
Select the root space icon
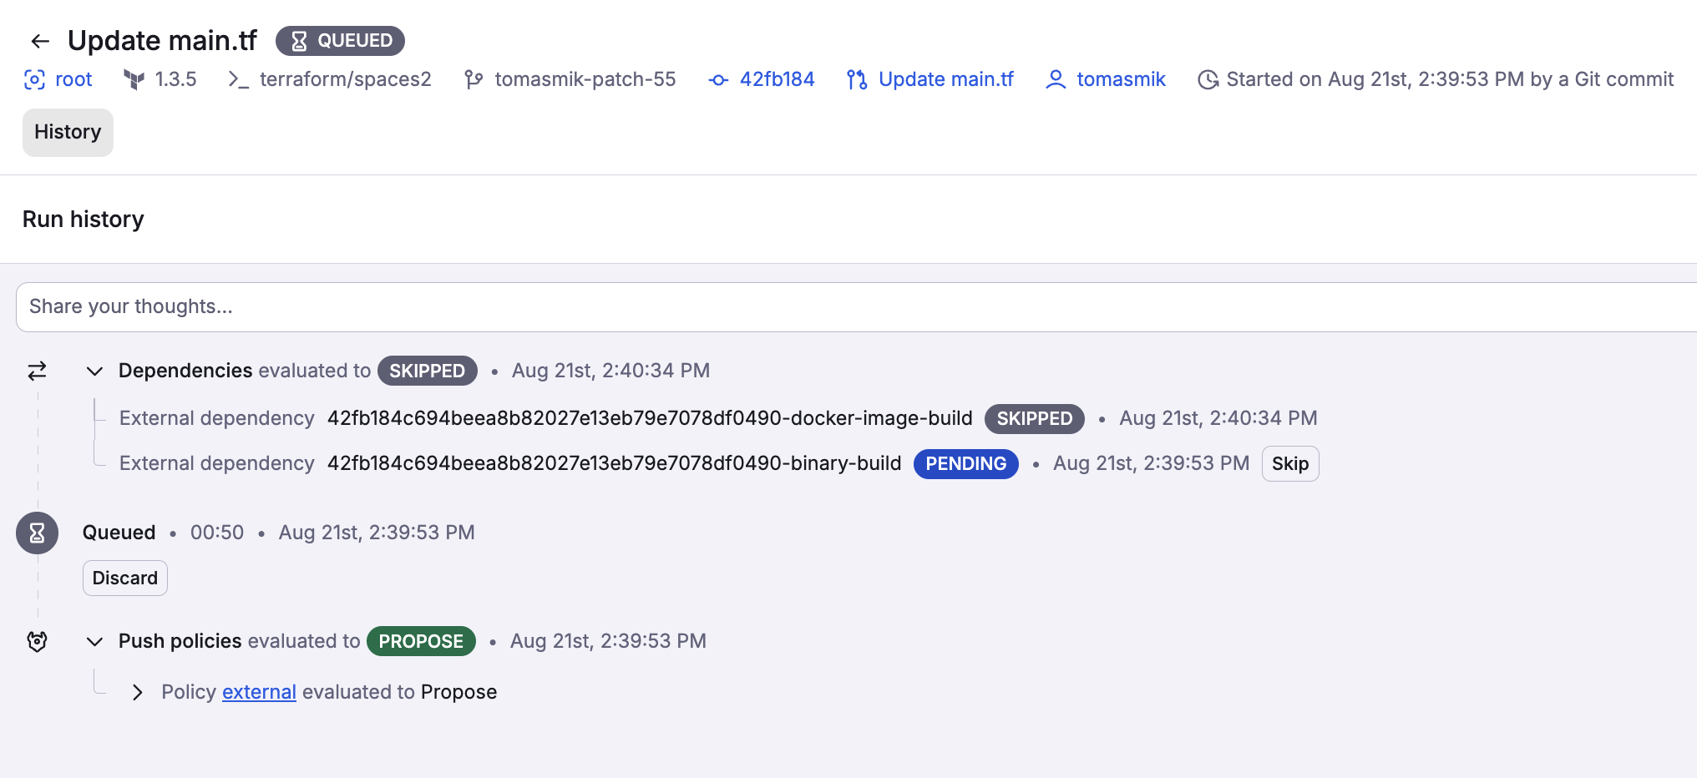pos(34,78)
